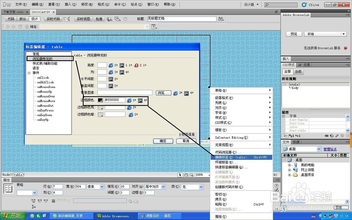Click the home icon in address bar
This screenshot has height=220, width=352.
(27, 27)
